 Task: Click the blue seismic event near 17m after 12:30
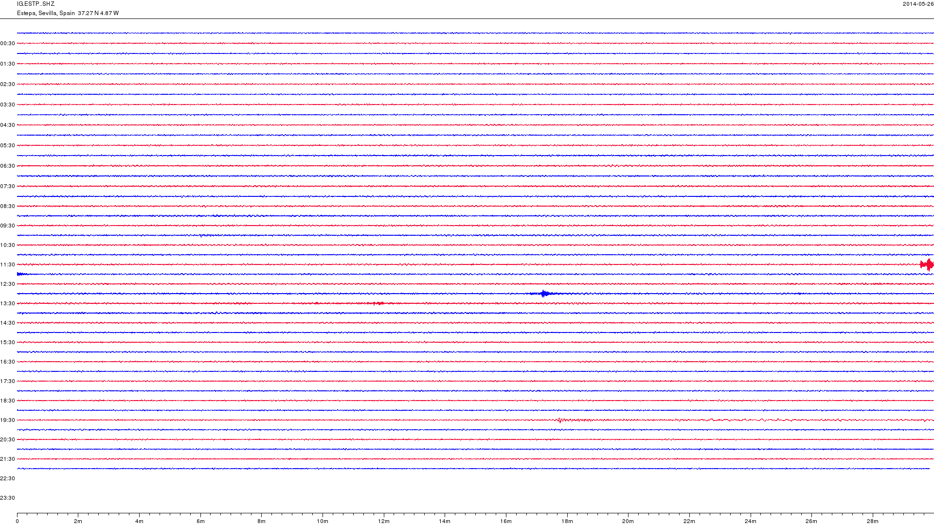click(x=545, y=294)
